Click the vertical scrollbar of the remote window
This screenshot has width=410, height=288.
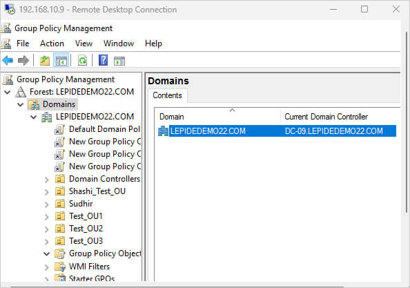click(407, 122)
